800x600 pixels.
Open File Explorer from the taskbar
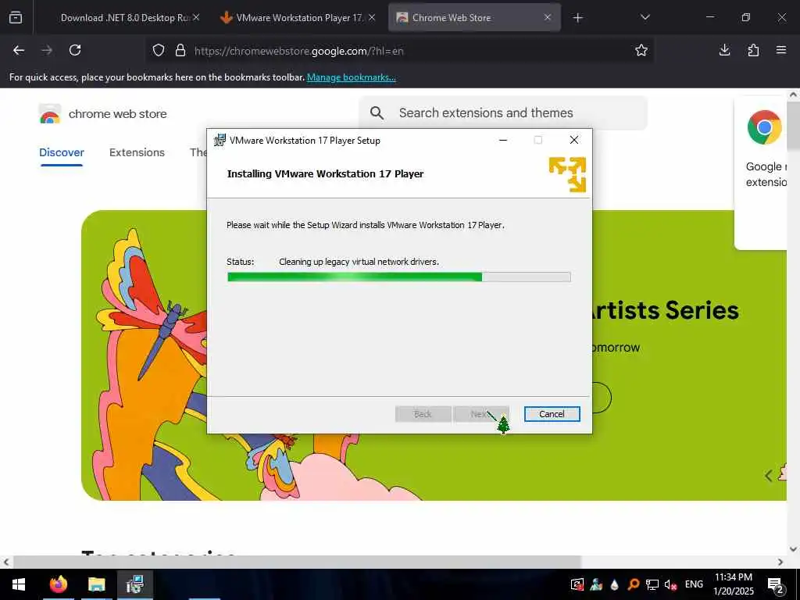(96, 584)
